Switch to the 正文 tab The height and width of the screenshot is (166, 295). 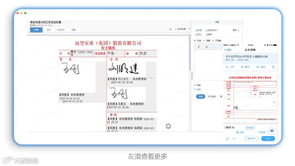pos(49,30)
